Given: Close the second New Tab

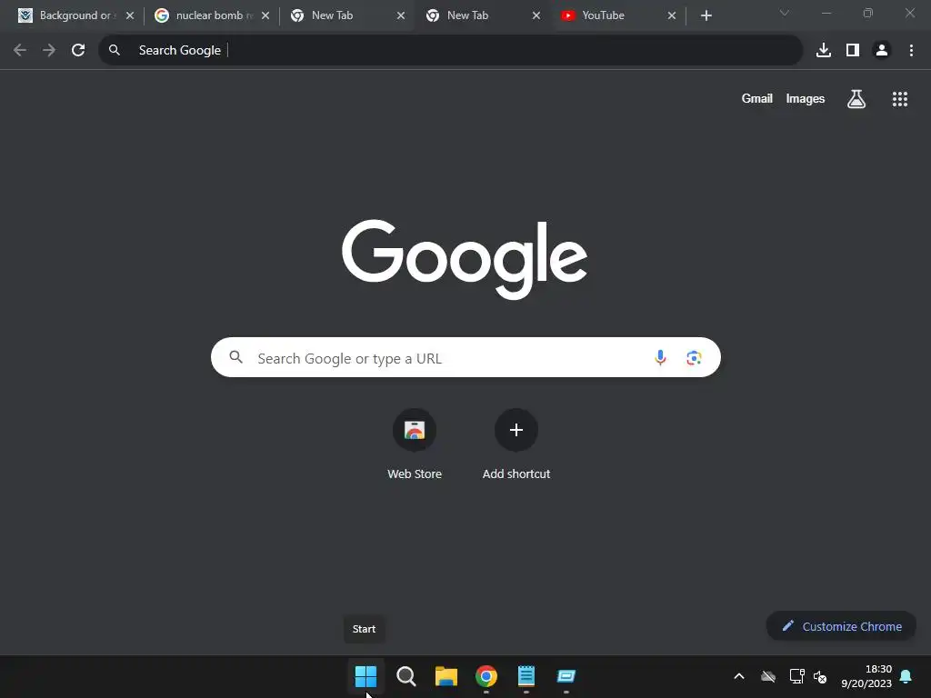Looking at the screenshot, I should 536,15.
